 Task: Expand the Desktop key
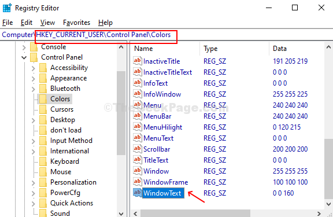(x=33, y=120)
